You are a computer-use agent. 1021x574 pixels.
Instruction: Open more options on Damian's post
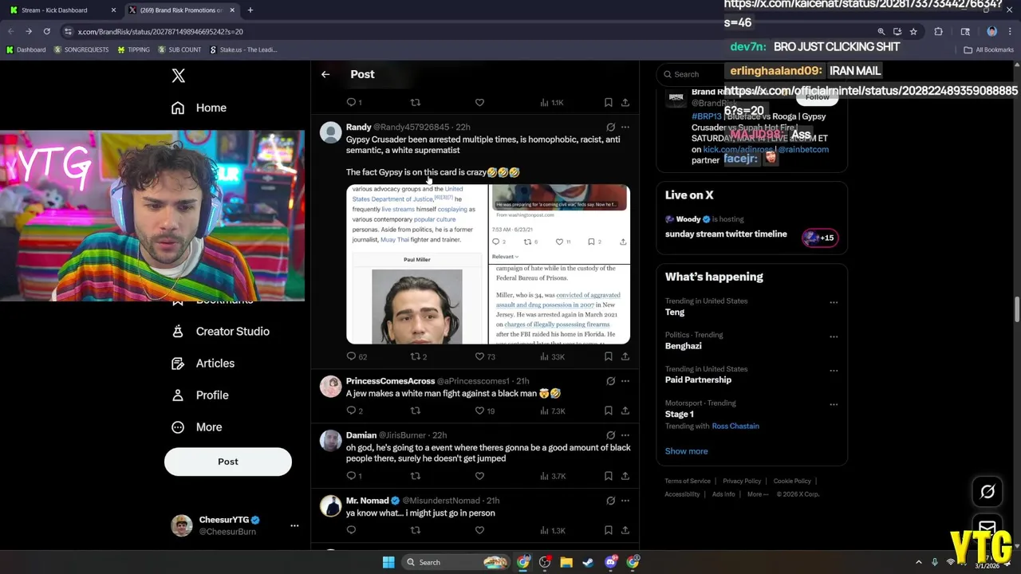(625, 435)
